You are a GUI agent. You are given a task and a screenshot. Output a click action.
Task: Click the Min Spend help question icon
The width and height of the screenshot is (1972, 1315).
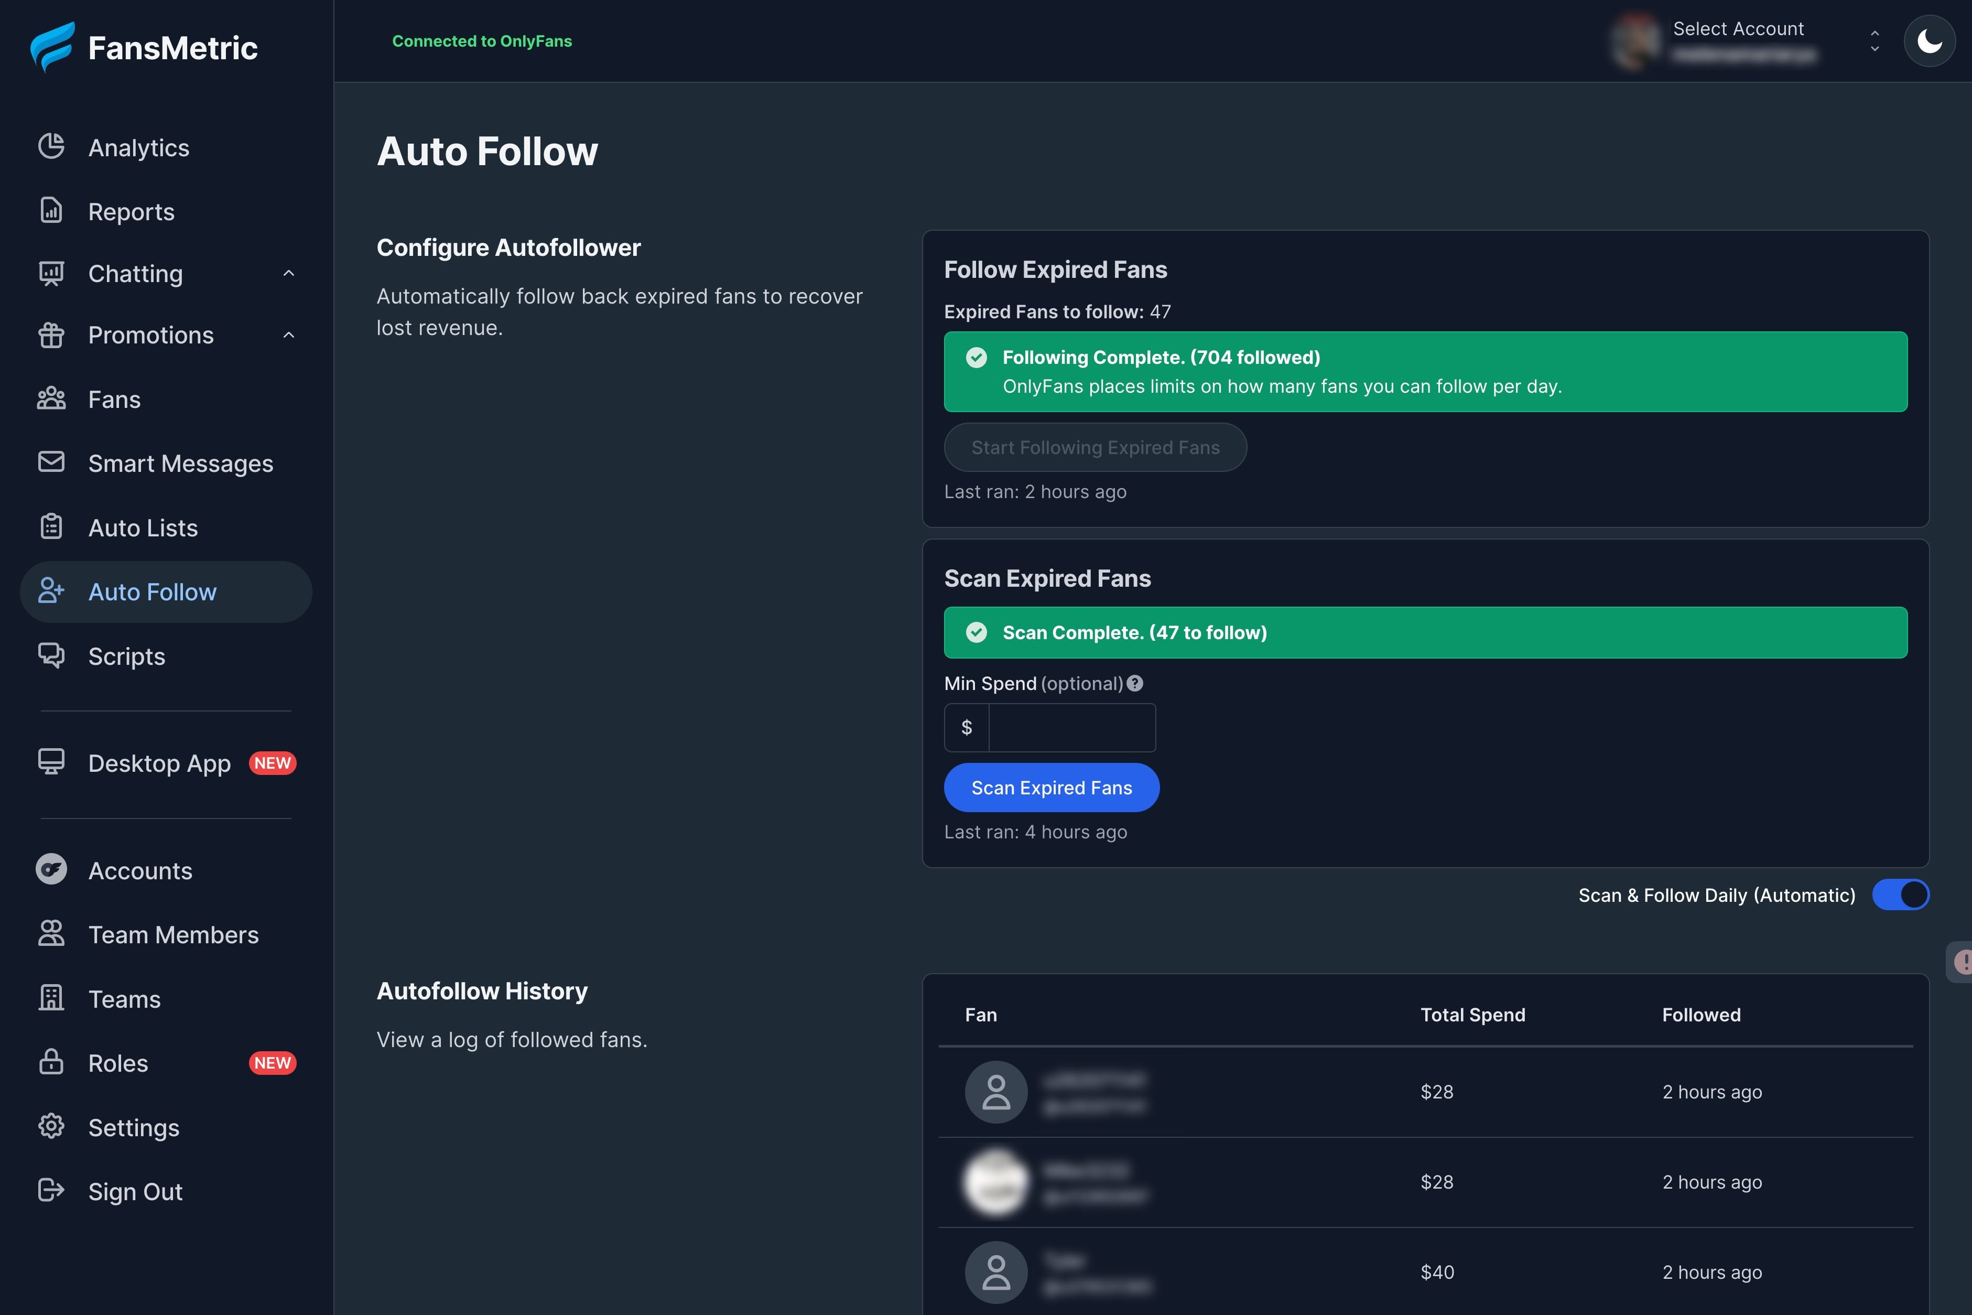(x=1134, y=684)
